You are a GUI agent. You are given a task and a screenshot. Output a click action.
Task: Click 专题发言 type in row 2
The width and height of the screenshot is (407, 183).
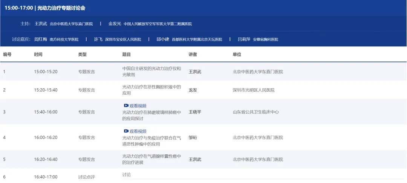pos(86,90)
